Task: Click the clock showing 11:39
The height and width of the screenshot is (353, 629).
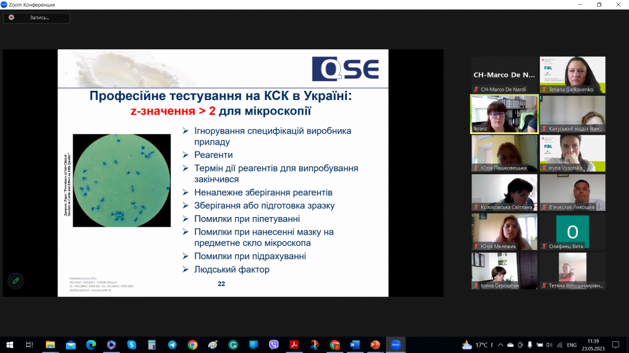Action: pyautogui.click(x=591, y=345)
